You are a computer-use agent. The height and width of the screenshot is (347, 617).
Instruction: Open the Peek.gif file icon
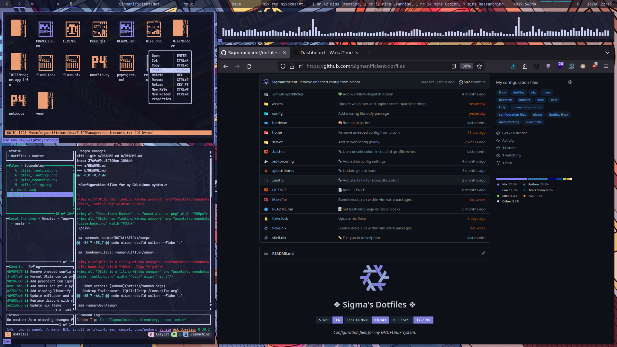(100, 29)
